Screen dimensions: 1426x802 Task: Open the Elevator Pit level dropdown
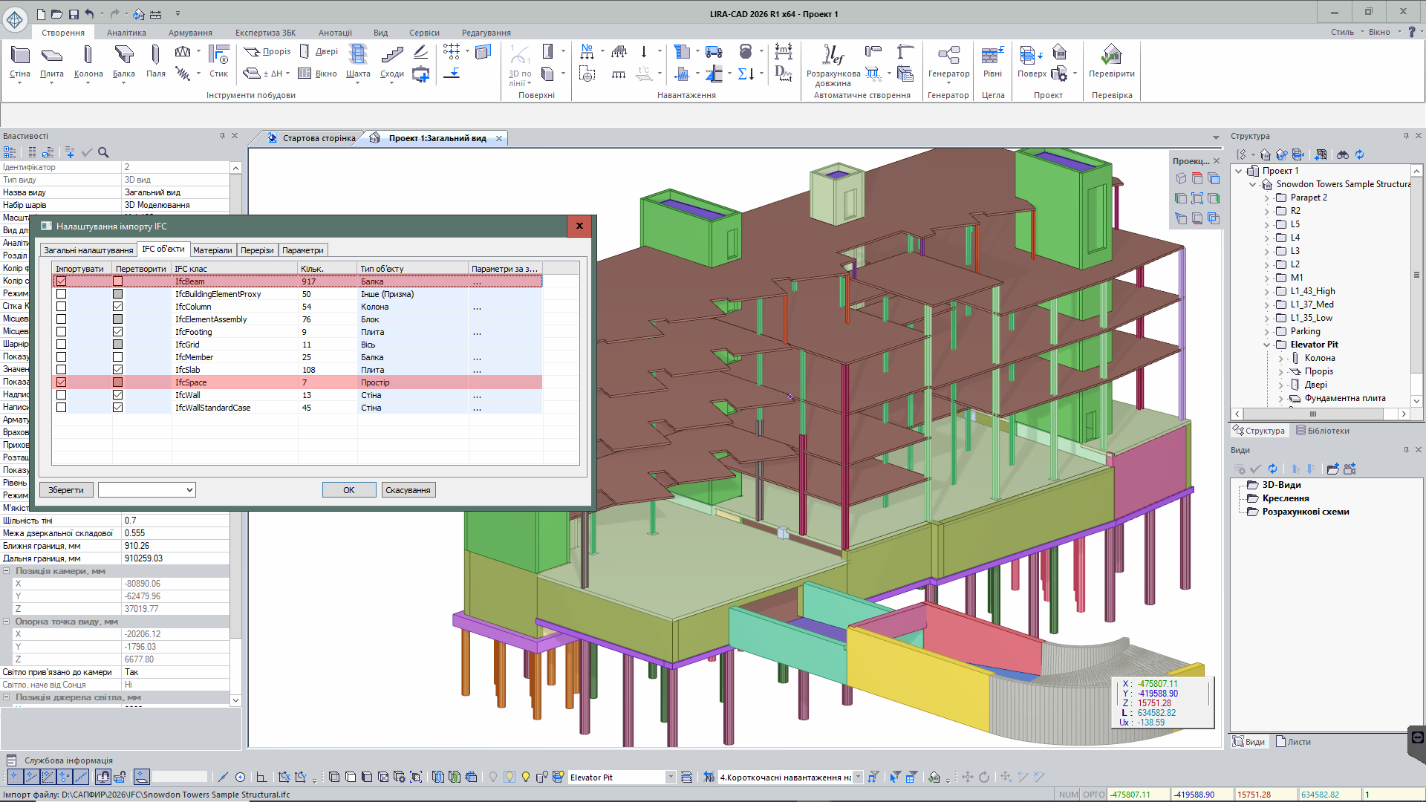click(670, 777)
